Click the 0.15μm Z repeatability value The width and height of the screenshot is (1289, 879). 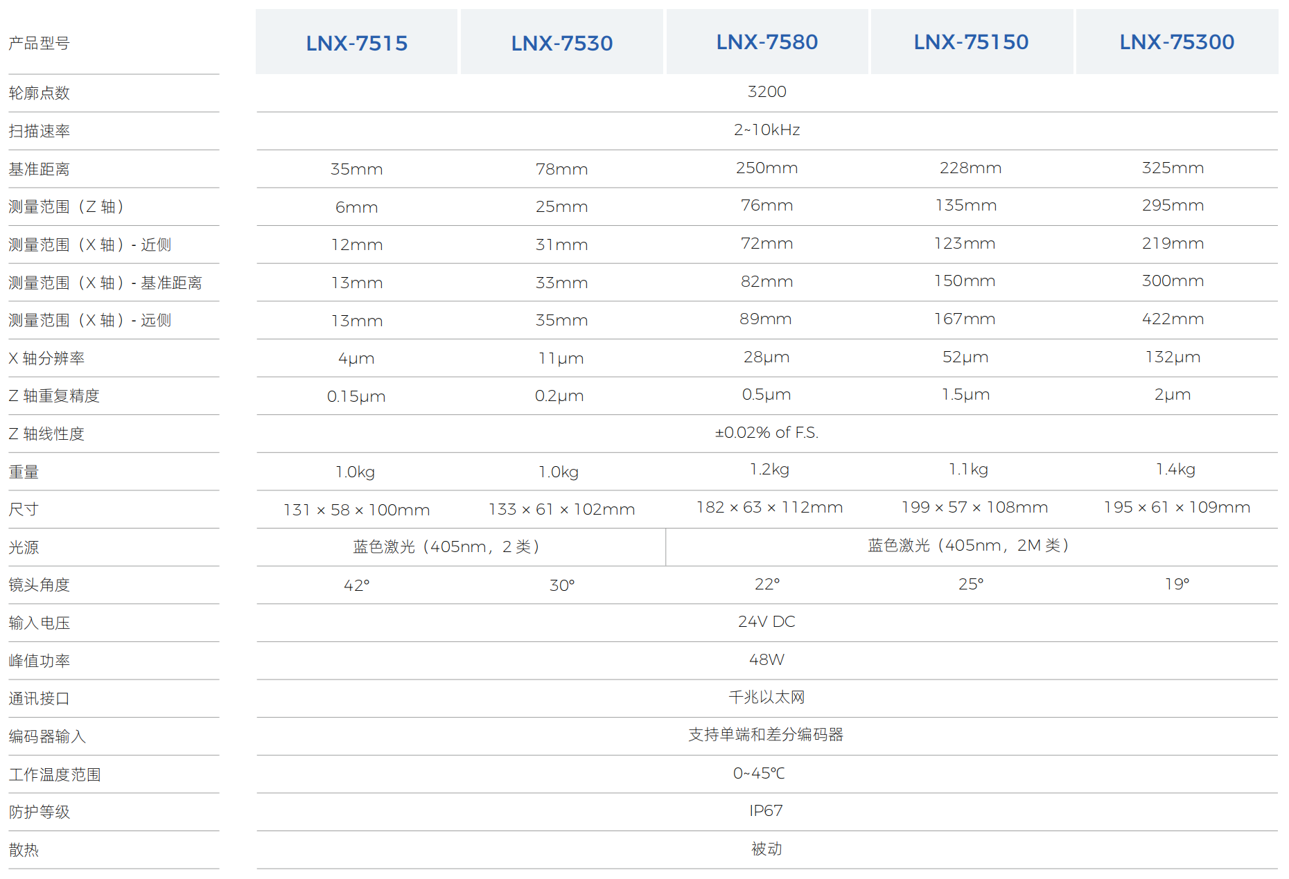[x=356, y=396]
